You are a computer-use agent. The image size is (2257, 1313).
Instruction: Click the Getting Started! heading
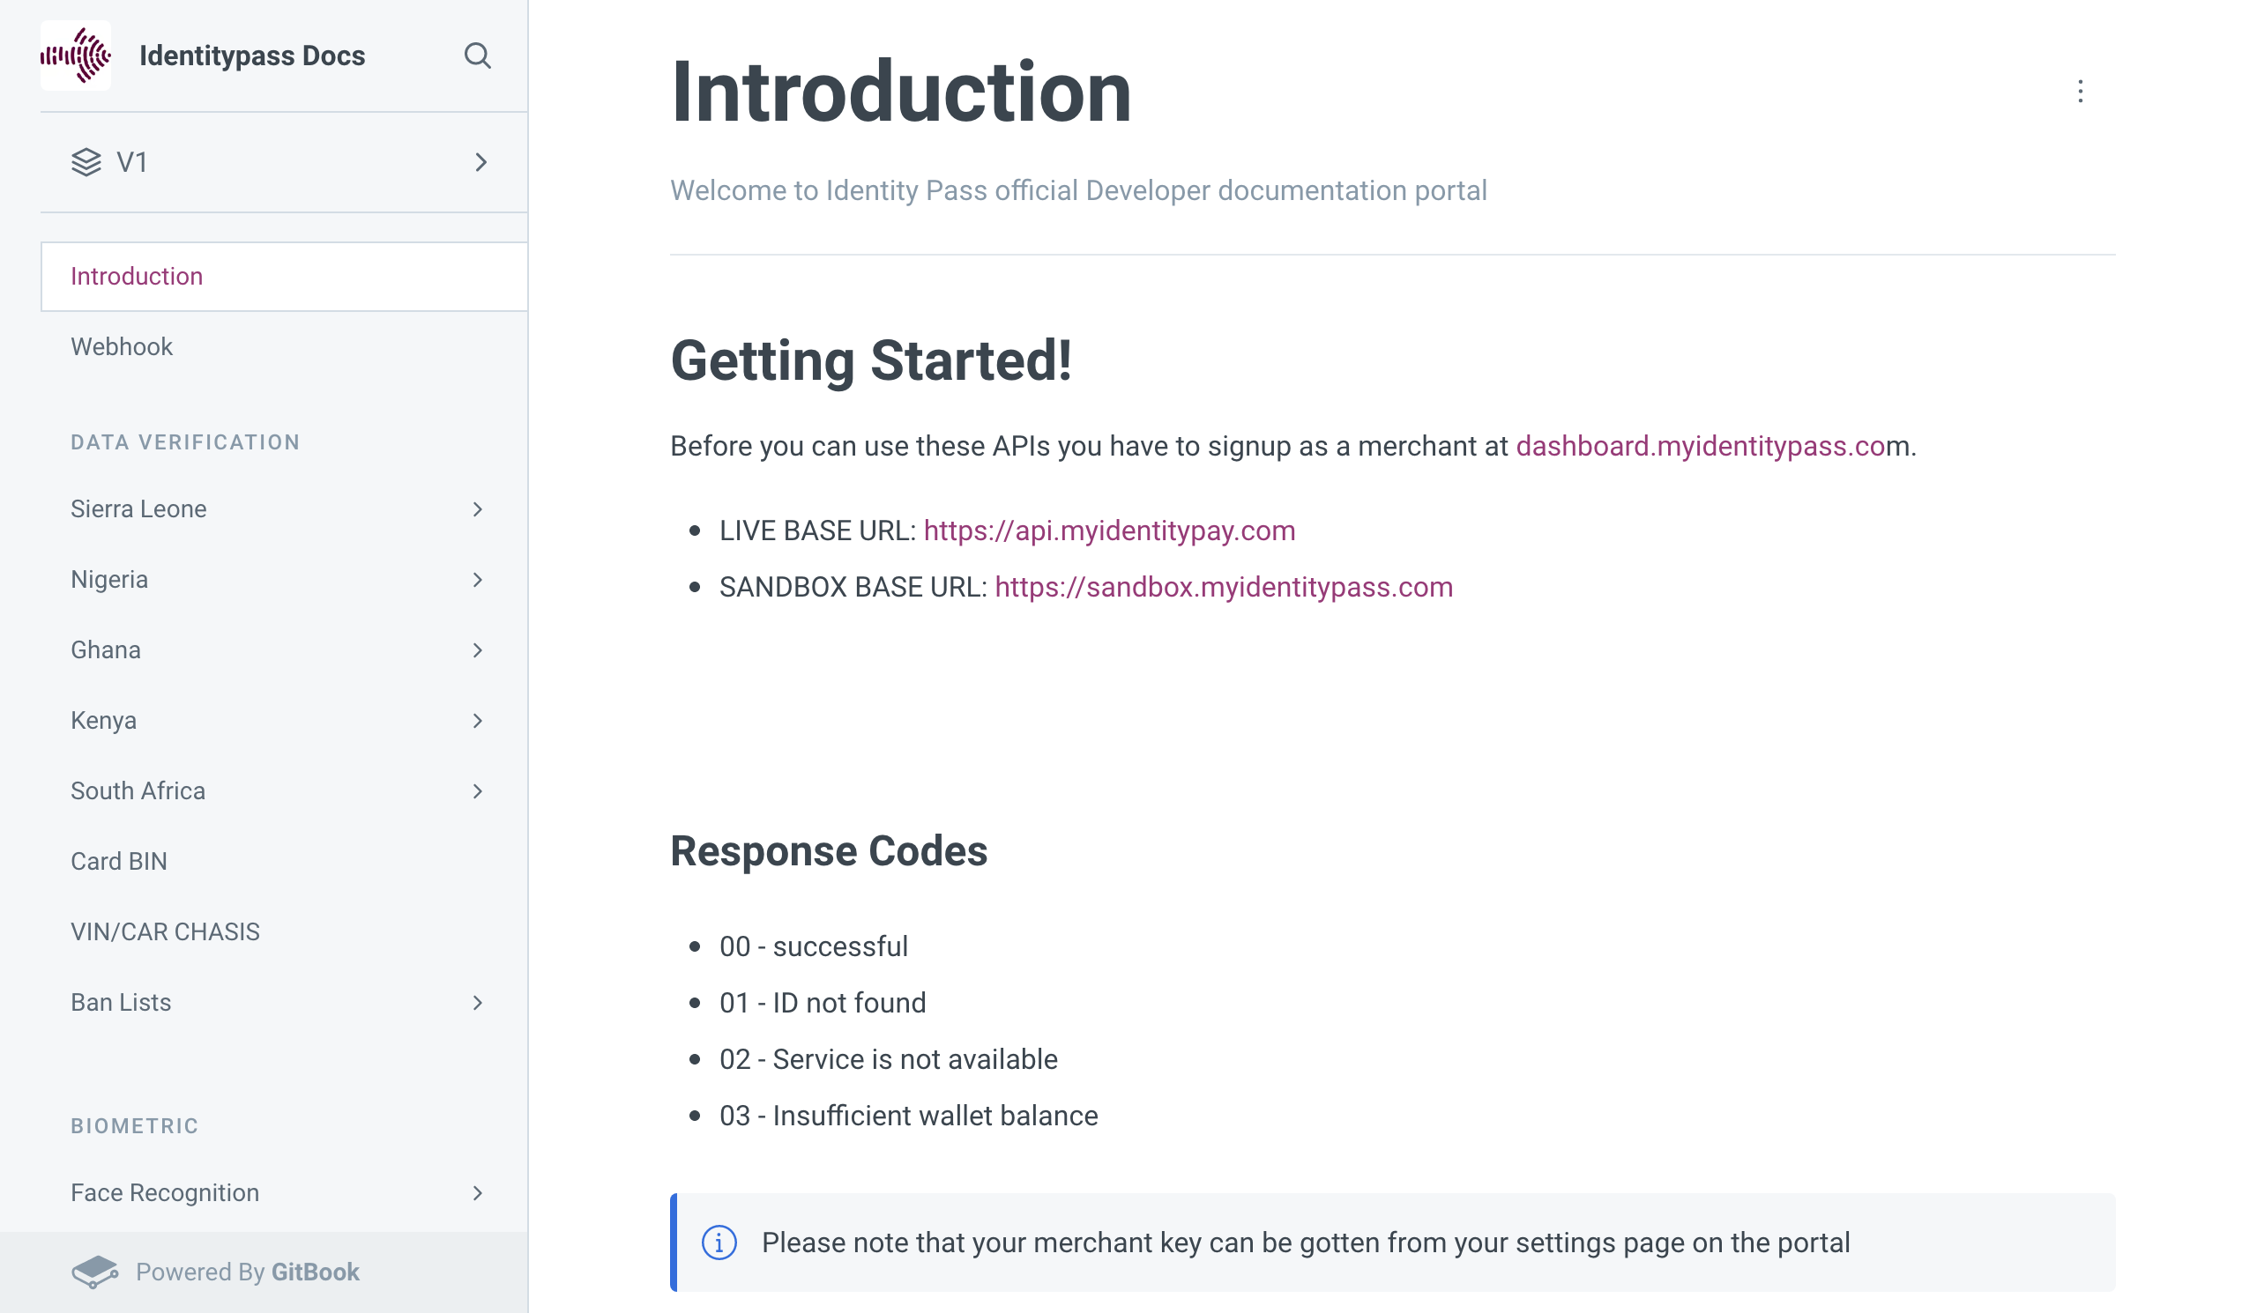(x=870, y=360)
